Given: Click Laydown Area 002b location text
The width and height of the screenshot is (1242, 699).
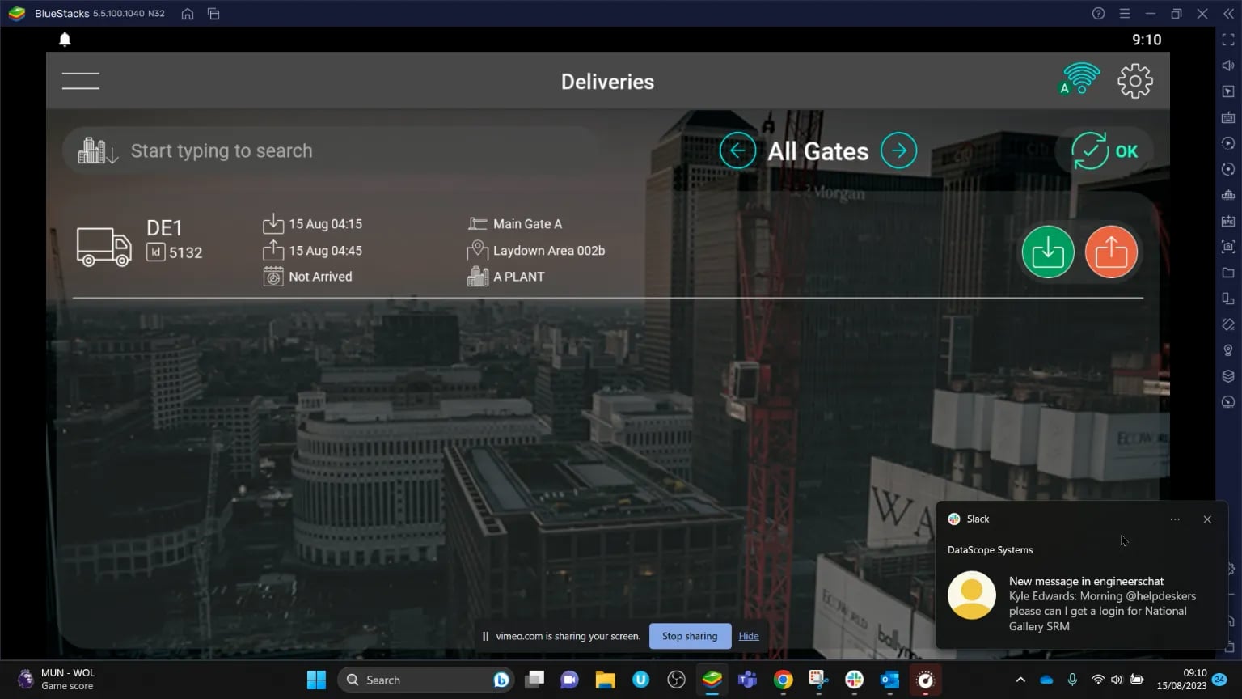Looking at the screenshot, I should click(x=549, y=251).
